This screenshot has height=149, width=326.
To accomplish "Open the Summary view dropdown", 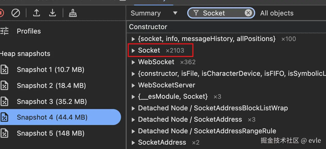I will pos(154,13).
